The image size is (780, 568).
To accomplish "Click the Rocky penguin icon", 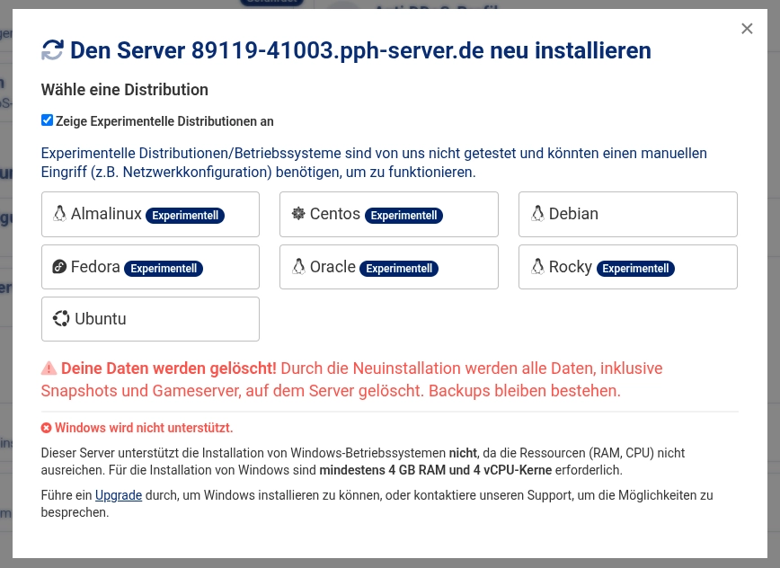I will pyautogui.click(x=537, y=267).
